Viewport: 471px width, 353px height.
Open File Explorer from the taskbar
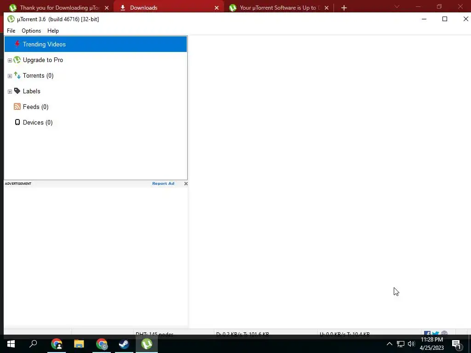[x=79, y=344]
